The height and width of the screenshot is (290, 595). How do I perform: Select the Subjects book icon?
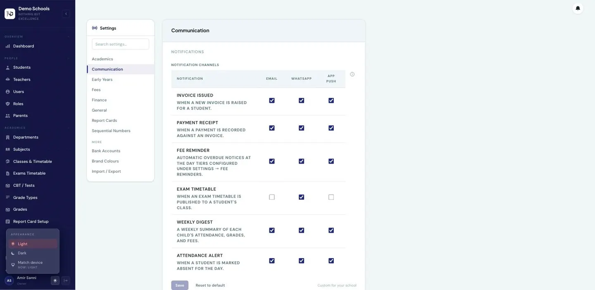[x=7, y=150]
